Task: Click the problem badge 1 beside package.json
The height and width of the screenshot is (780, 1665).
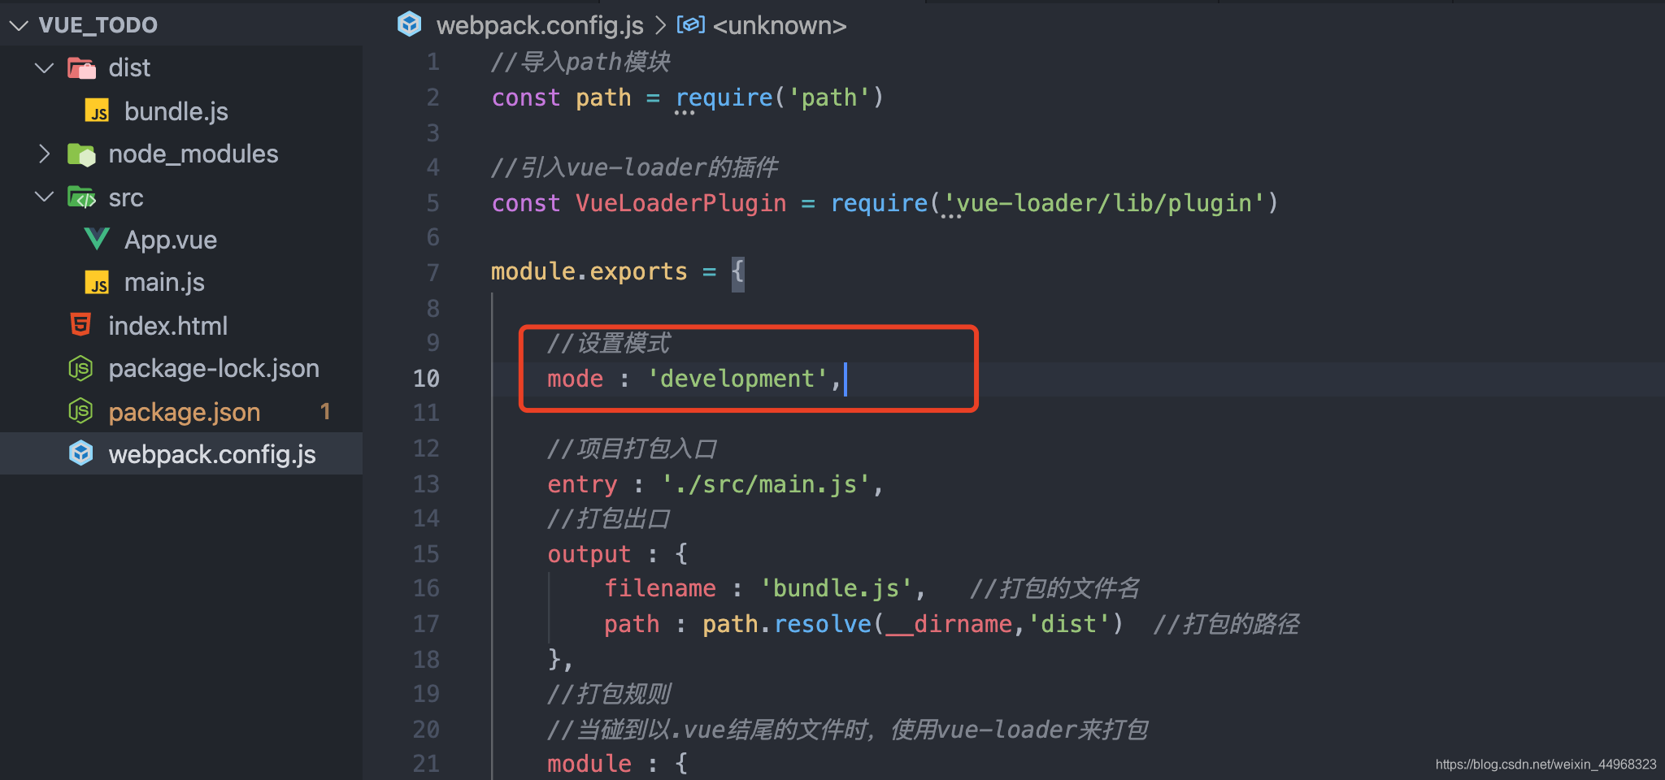Action: [325, 412]
